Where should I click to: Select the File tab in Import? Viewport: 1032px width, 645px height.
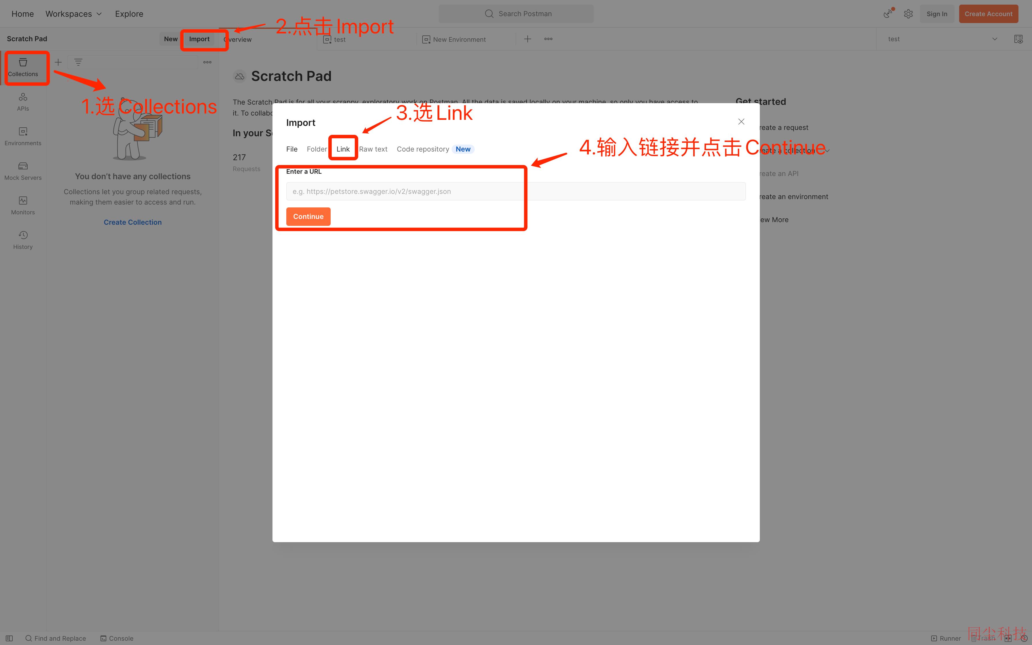point(292,149)
